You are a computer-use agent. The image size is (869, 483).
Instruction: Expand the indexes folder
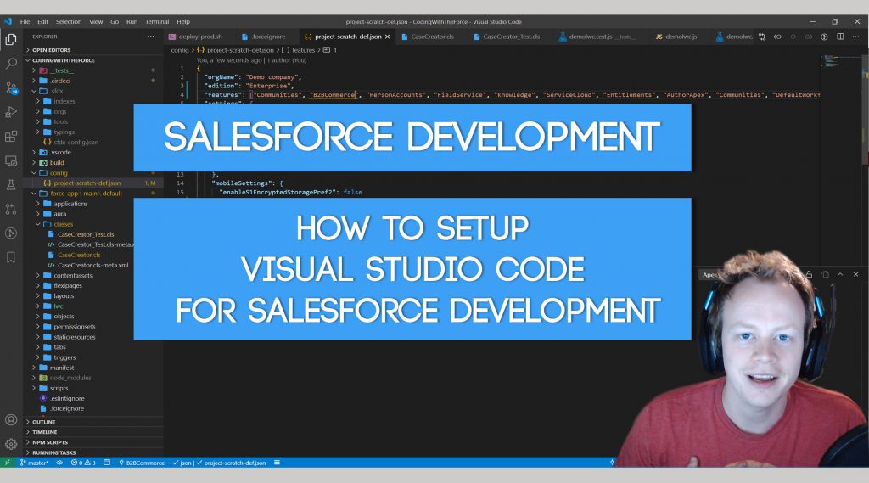pyautogui.click(x=64, y=102)
